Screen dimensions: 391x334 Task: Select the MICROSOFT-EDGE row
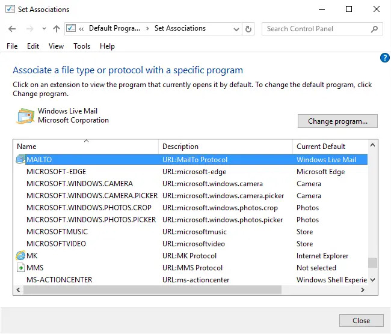[x=191, y=172]
